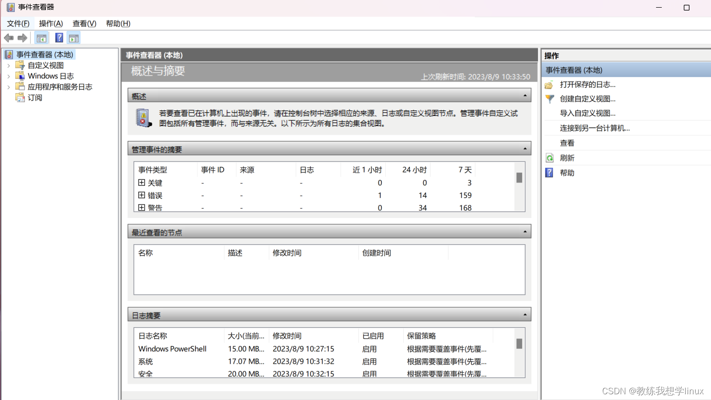The height and width of the screenshot is (400, 711).
Task: Click 打开保存的日志... action
Action: coord(587,85)
